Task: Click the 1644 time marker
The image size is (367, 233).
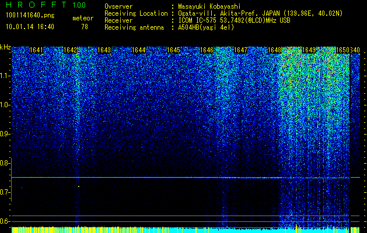Action: pyautogui.click(x=138, y=50)
